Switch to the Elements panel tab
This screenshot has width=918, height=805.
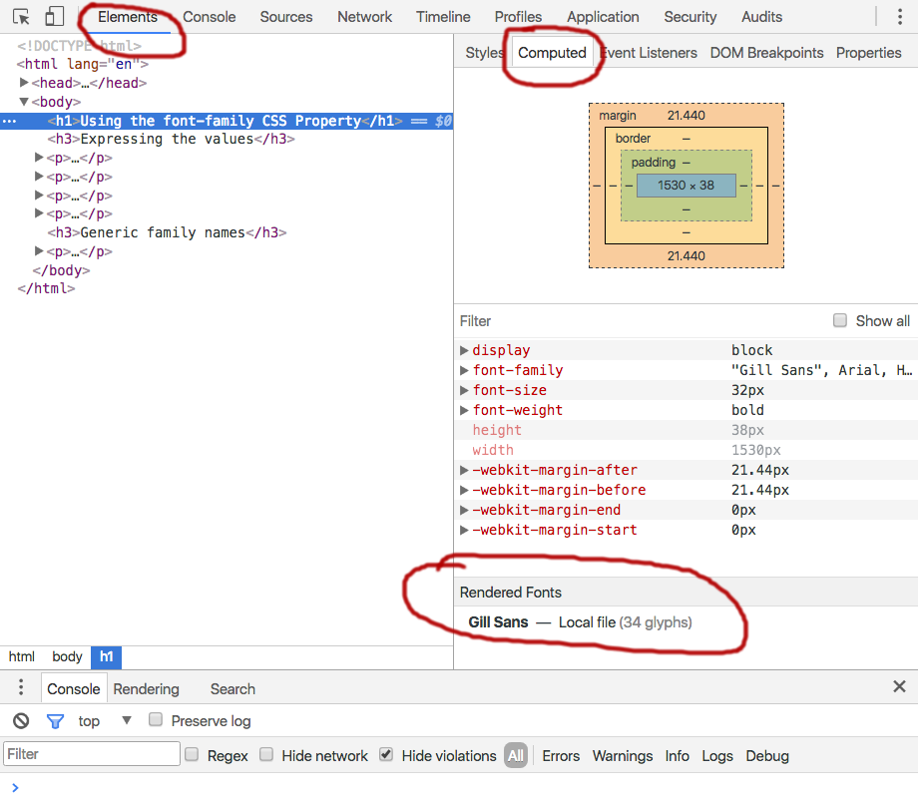[128, 17]
